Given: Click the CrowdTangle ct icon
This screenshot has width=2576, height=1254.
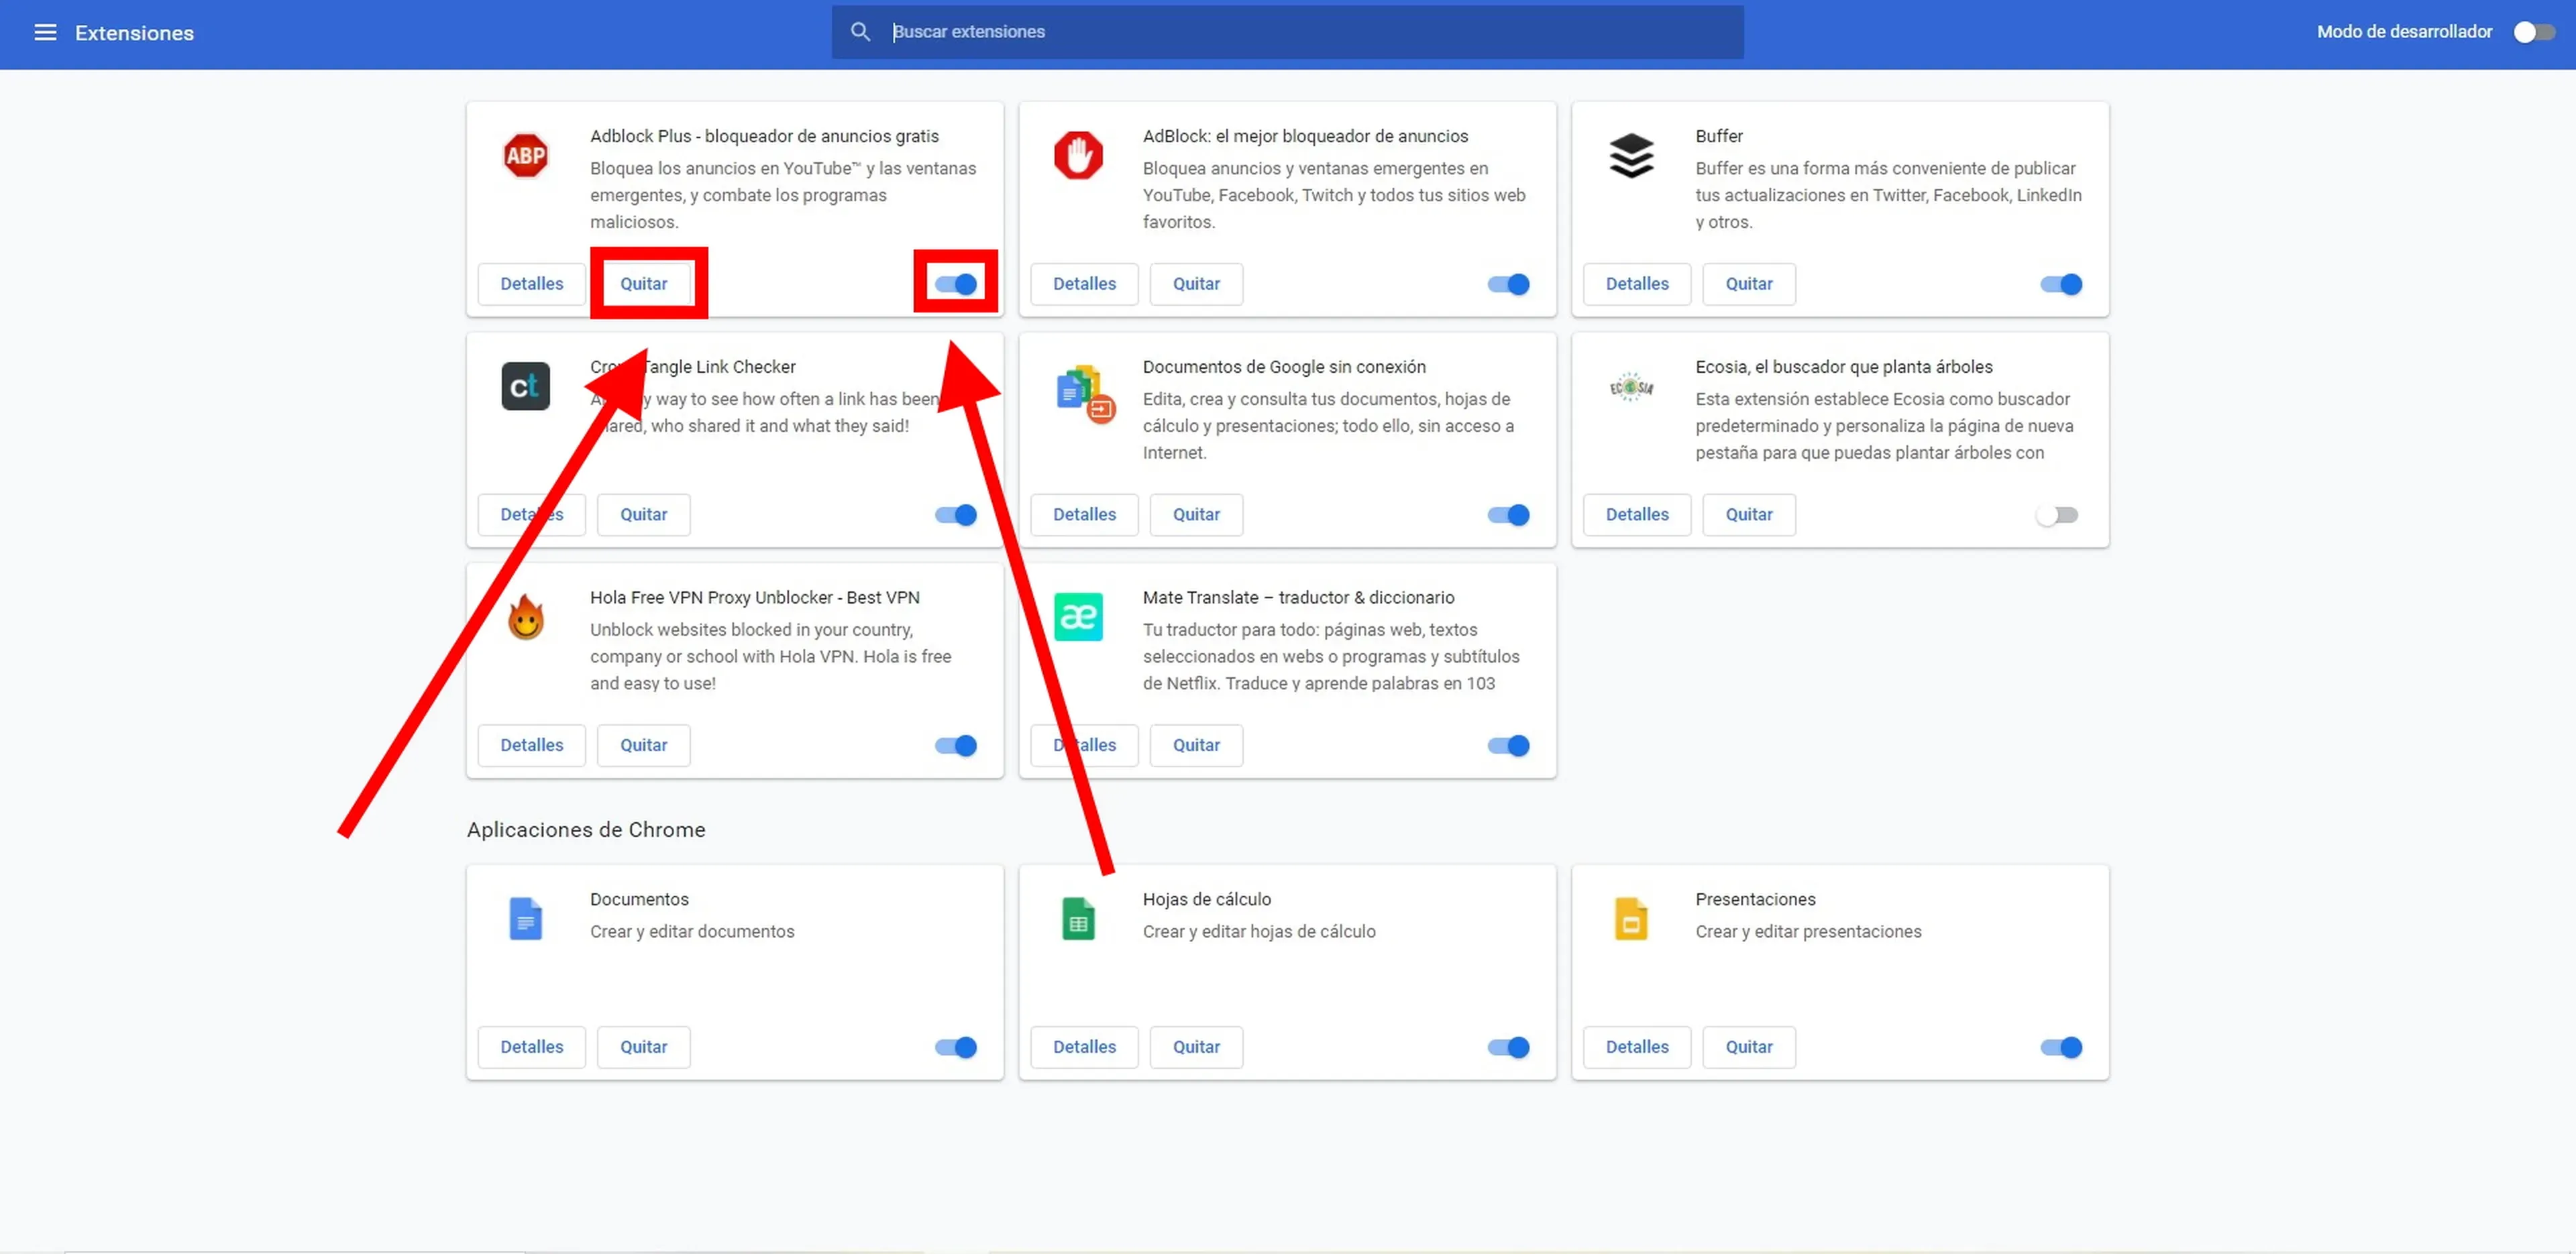Looking at the screenshot, I should tap(525, 386).
